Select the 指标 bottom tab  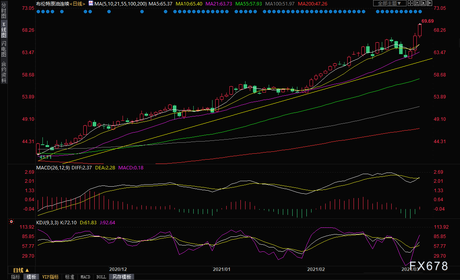pos(16,277)
